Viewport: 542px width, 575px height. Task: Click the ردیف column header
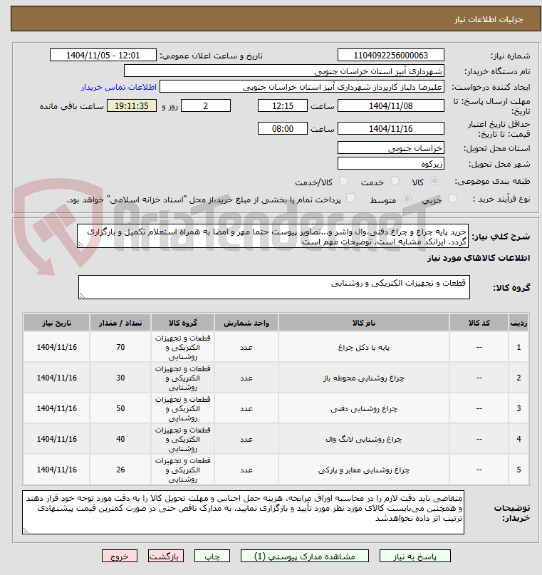click(518, 323)
